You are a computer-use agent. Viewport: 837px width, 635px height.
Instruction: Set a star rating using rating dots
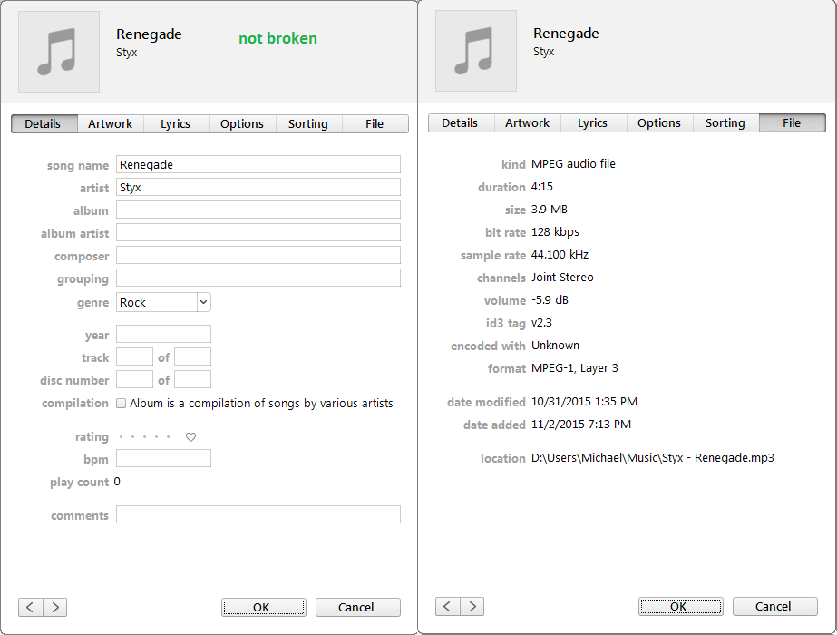click(145, 437)
